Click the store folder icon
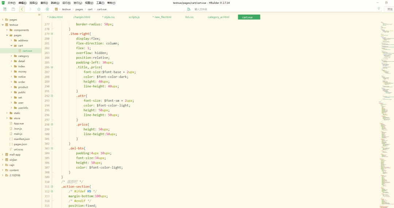Viewport: 394px width, 208px height. click(11, 118)
